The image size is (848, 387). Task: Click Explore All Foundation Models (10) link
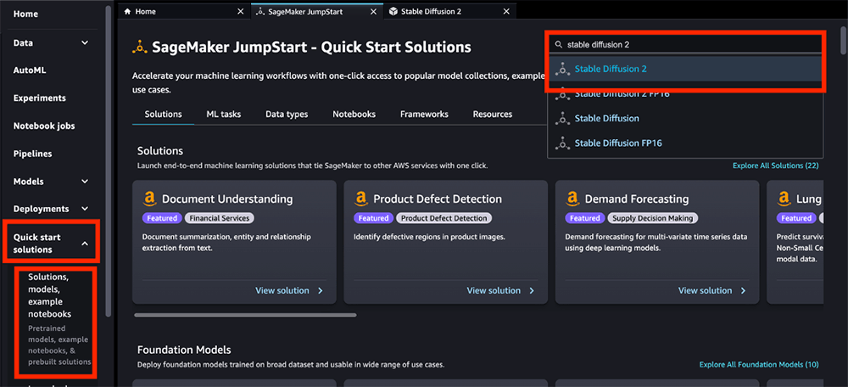[759, 365]
